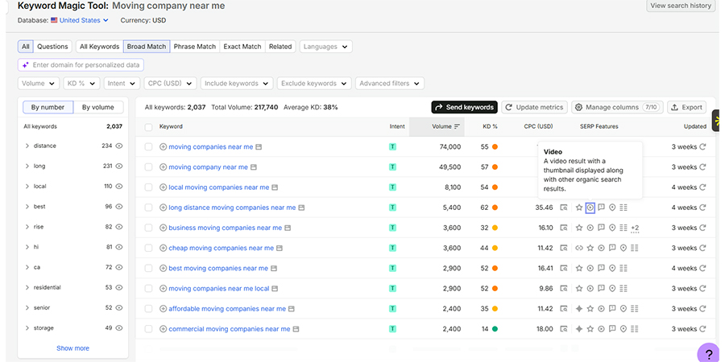This screenshot has width=725, height=362.
Task: Click the Export button
Action: 686,107
